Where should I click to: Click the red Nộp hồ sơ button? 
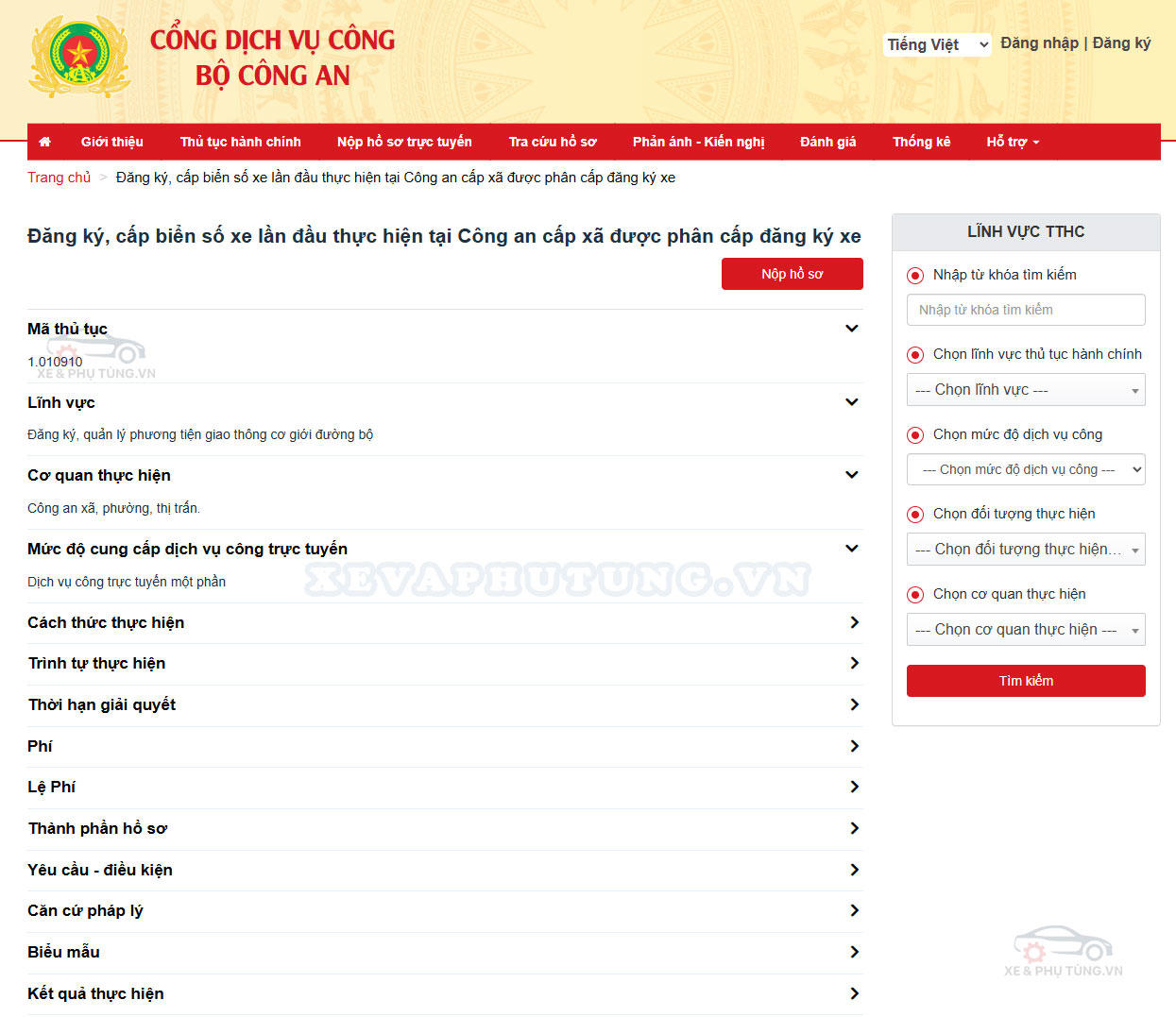click(x=793, y=274)
